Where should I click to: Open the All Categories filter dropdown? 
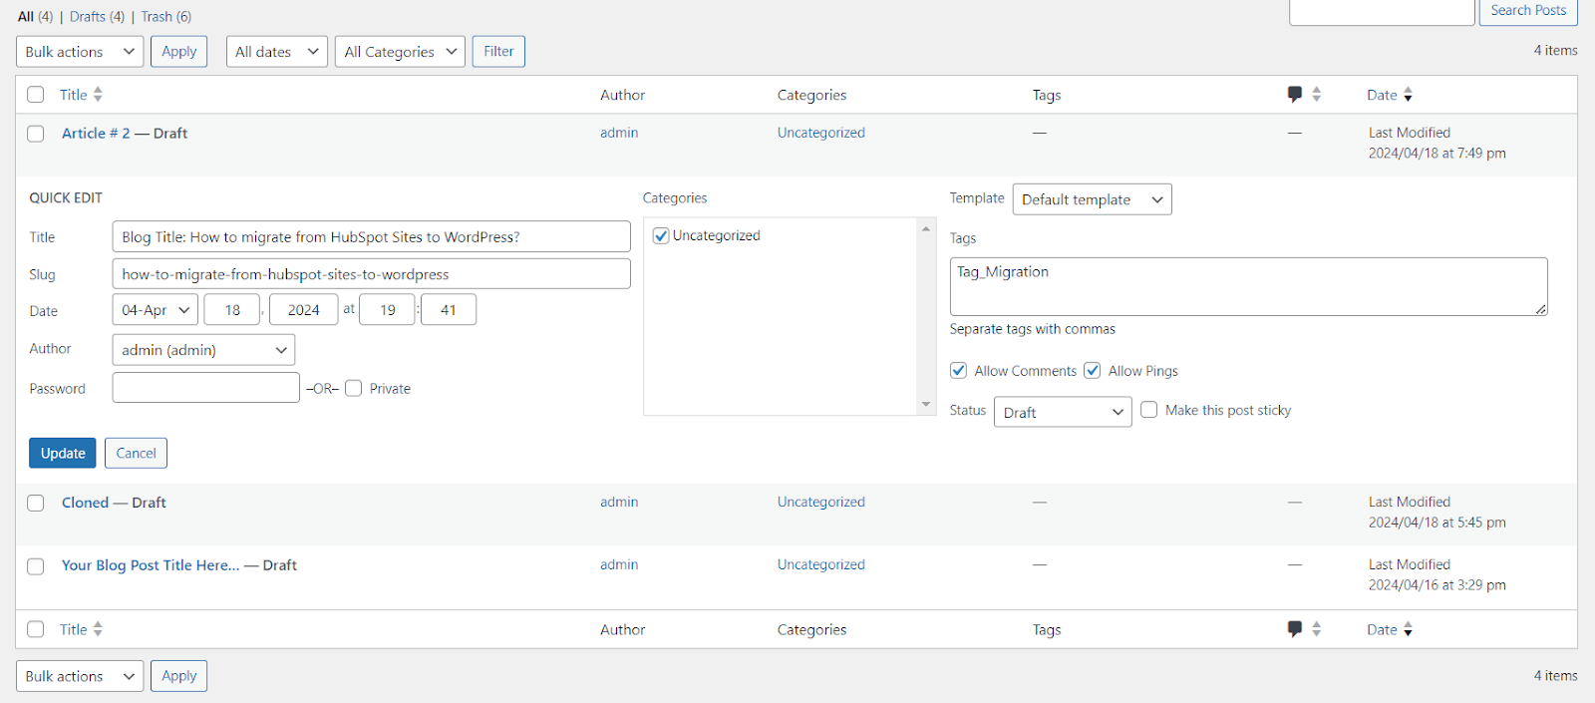coord(400,52)
